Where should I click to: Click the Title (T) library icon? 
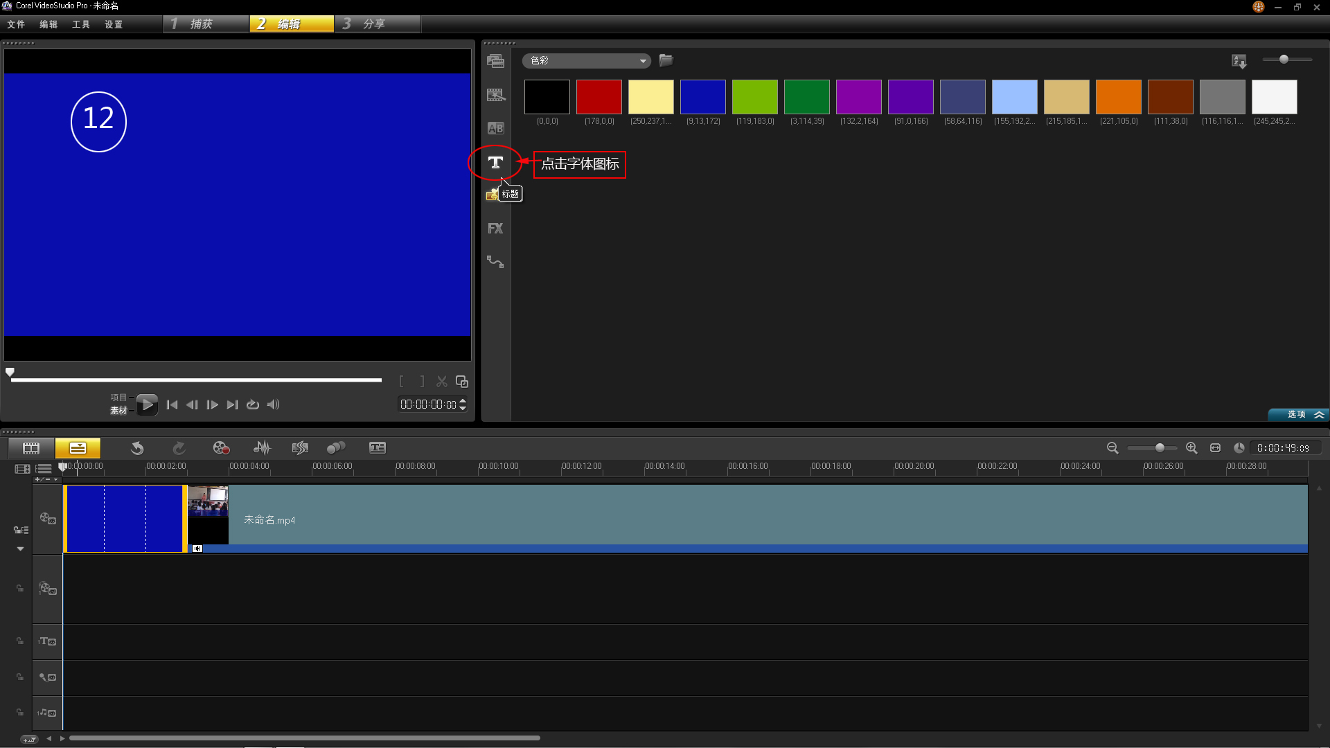(495, 163)
